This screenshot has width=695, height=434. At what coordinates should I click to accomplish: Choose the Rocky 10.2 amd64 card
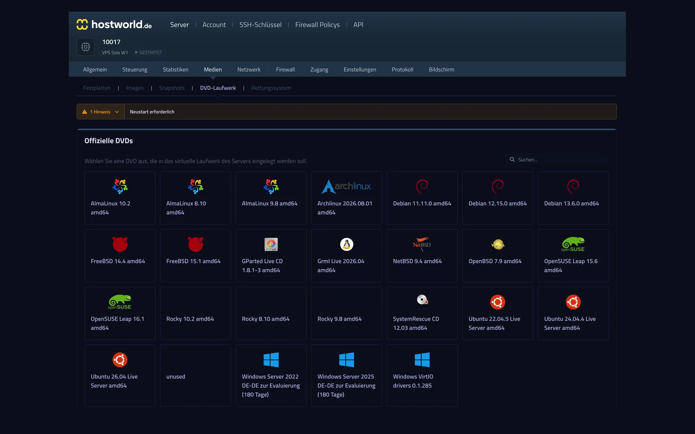click(x=195, y=313)
